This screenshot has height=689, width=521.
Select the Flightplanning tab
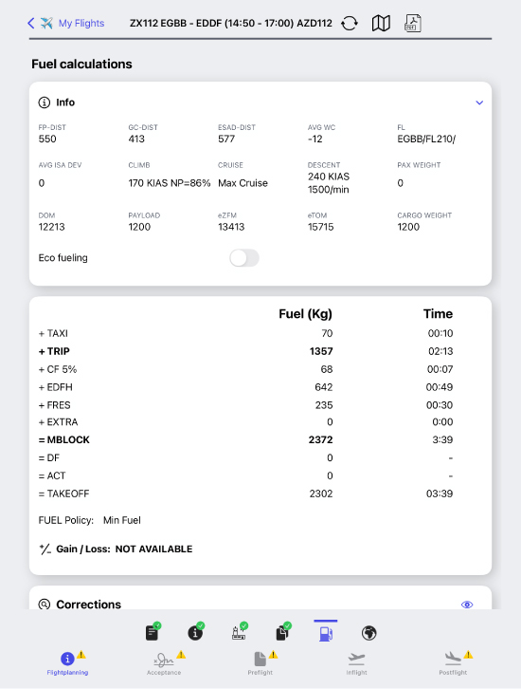click(67, 663)
